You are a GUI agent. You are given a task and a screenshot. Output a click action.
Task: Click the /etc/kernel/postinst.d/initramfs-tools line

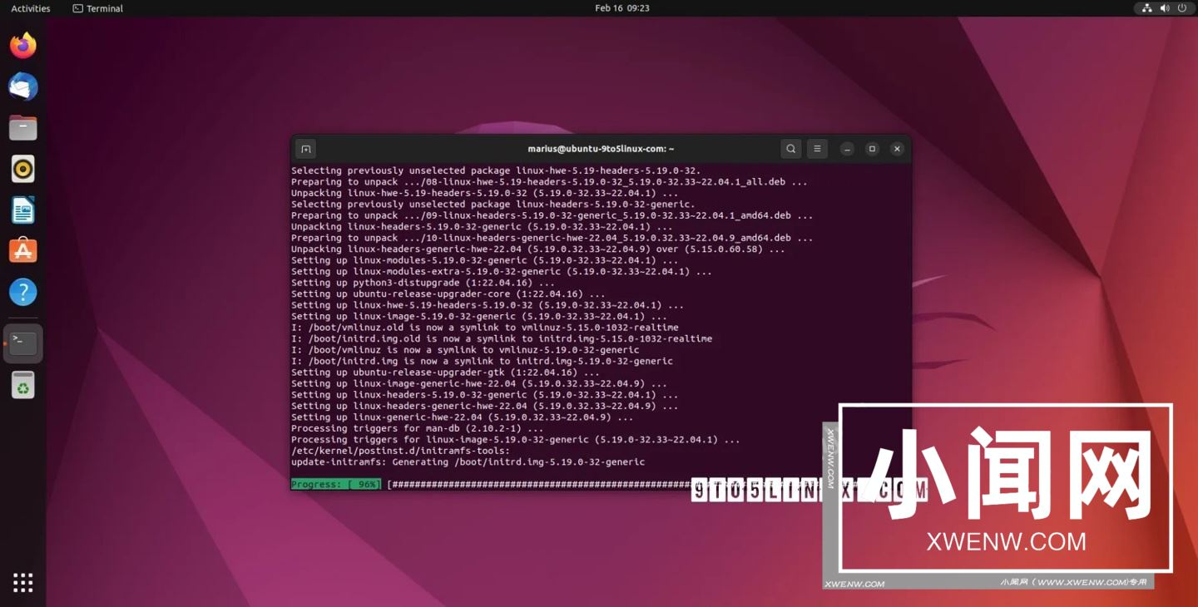click(x=400, y=451)
